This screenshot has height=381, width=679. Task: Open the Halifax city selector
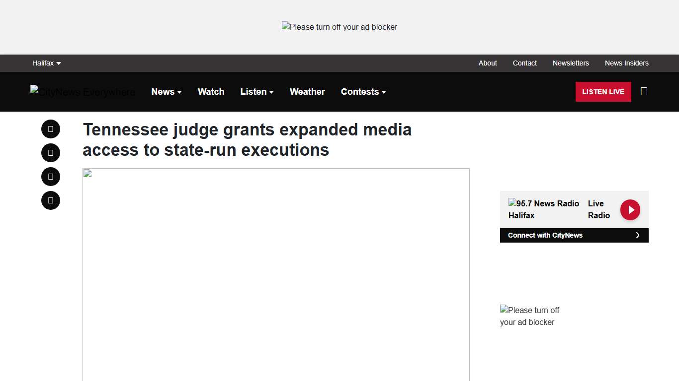tap(46, 63)
